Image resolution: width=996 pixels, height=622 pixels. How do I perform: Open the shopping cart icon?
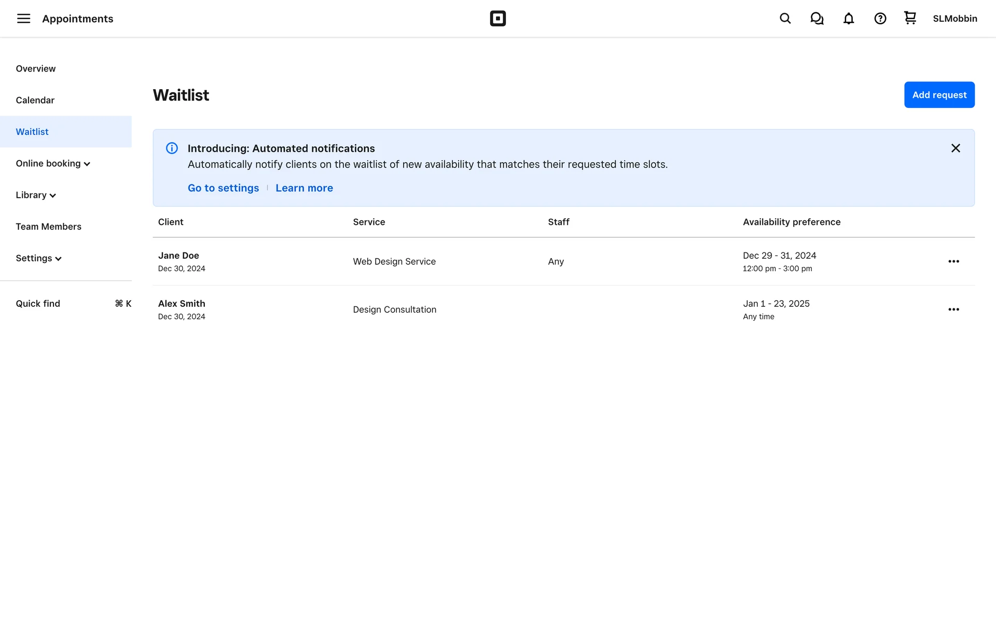tap(910, 18)
